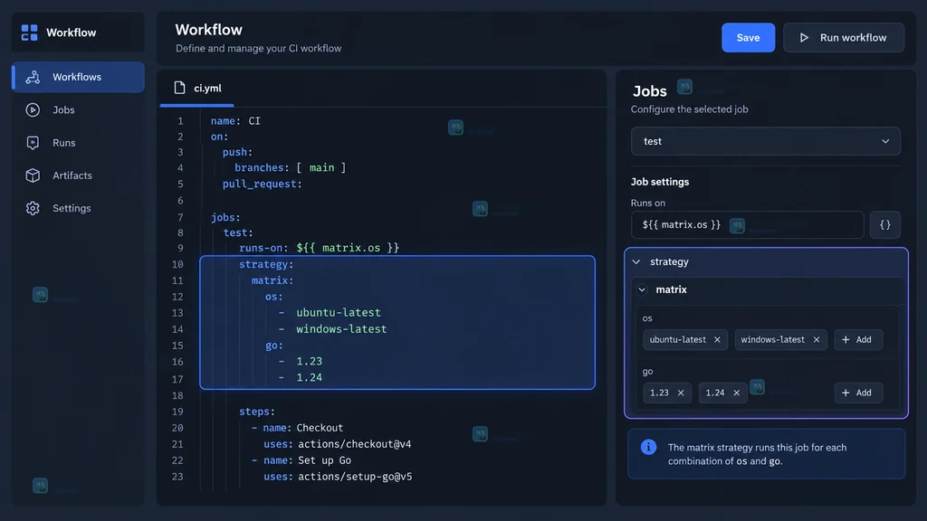Screen dimensions: 927x521
Task: Collapse the strategy section
Action: pos(636,261)
